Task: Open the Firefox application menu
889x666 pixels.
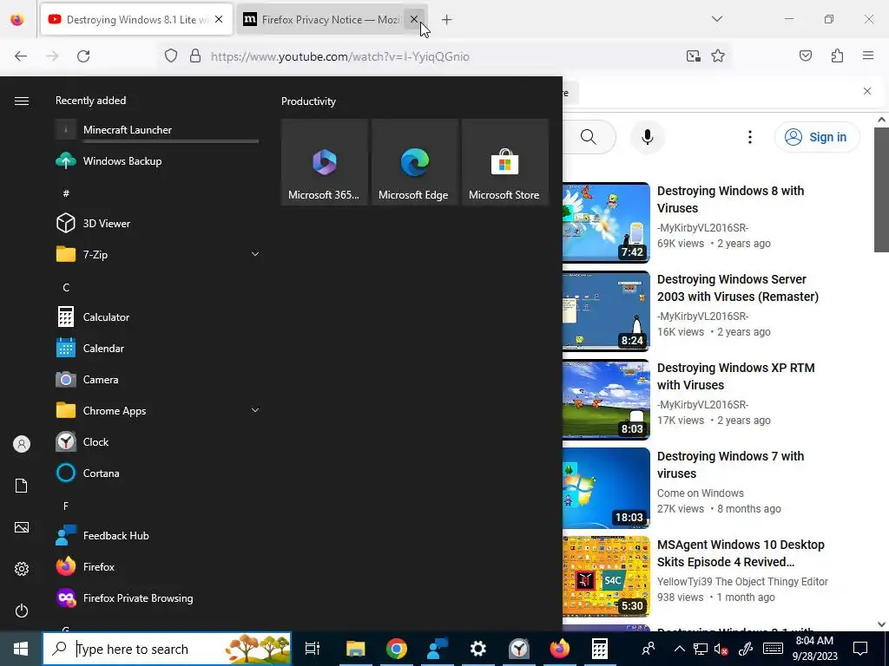Action: [x=868, y=55]
